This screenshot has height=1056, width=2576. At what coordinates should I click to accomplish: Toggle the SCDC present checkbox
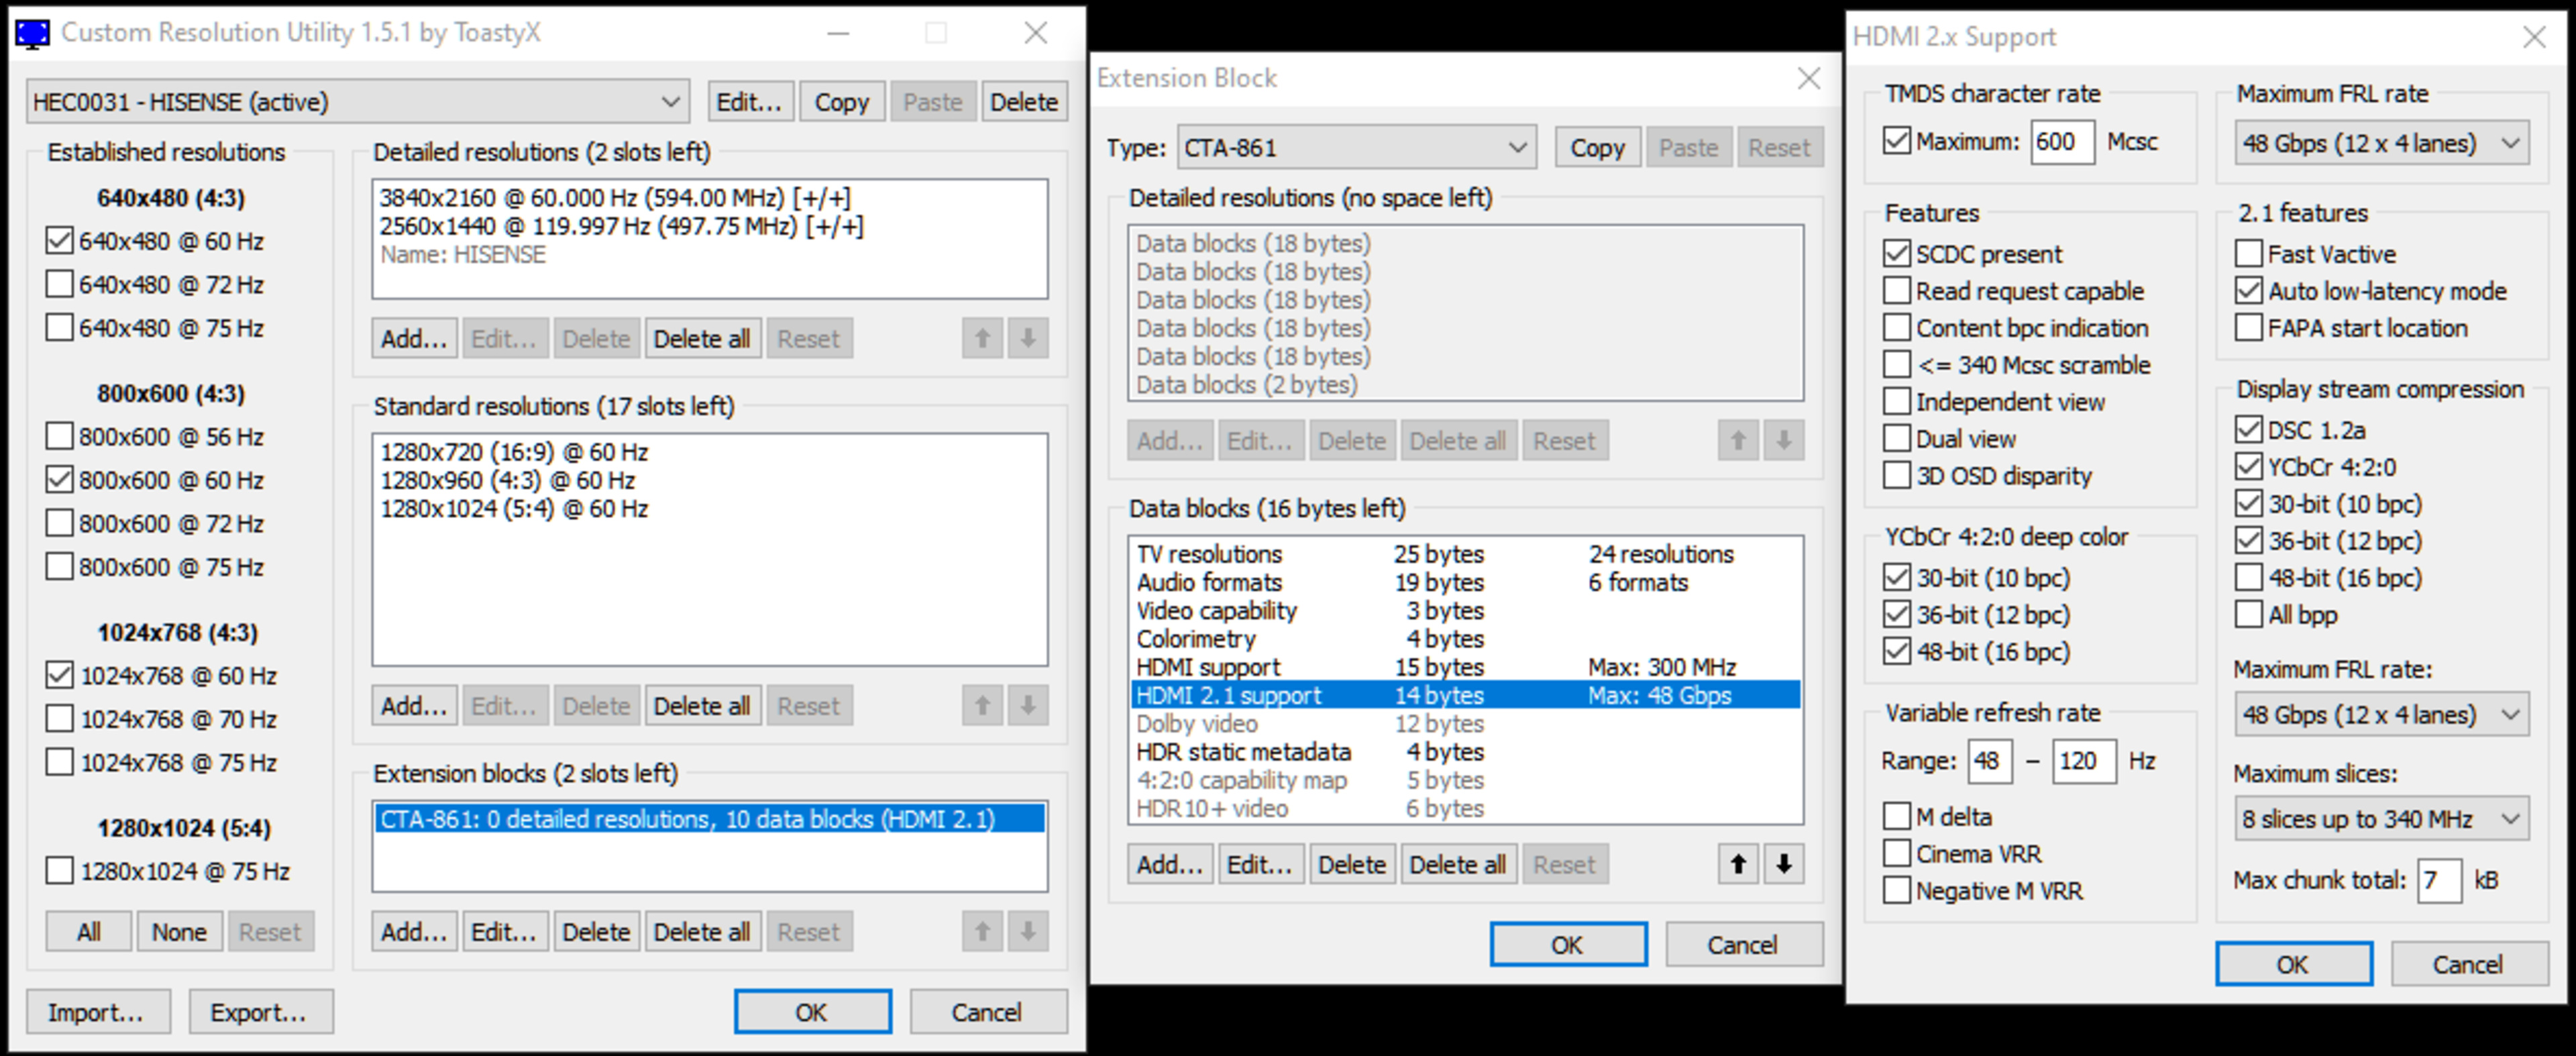coord(1897,254)
